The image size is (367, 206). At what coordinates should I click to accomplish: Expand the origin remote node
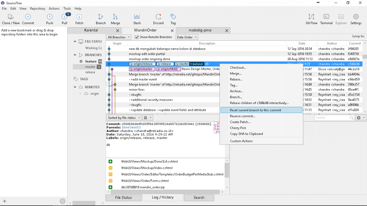(80, 94)
